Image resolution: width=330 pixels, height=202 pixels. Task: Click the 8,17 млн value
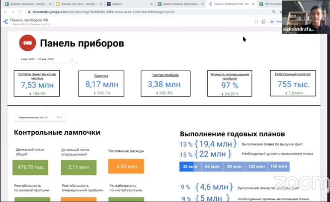pos(102,84)
